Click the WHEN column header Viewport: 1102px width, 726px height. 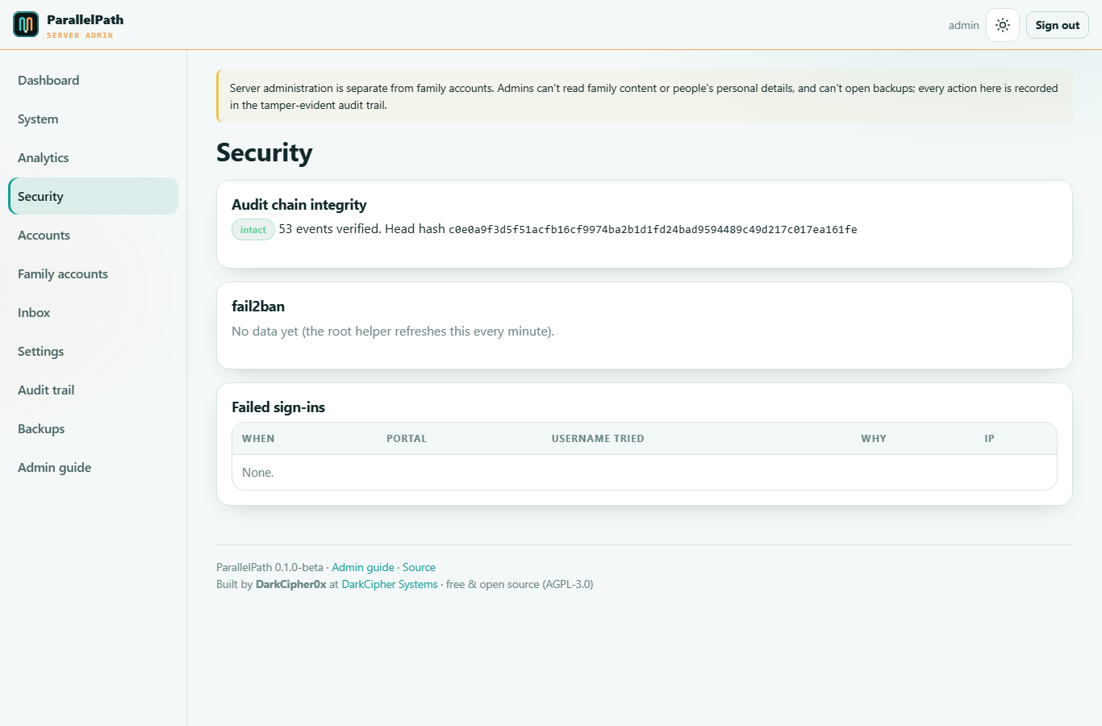[258, 439]
